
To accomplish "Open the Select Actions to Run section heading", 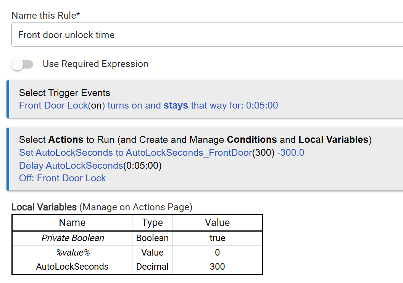I will (195, 139).
